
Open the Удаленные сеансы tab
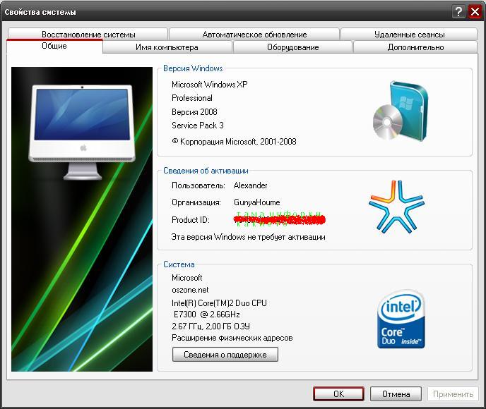tap(409, 35)
